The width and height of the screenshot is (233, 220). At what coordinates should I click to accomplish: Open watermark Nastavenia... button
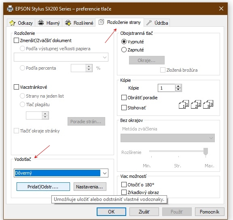point(90,187)
